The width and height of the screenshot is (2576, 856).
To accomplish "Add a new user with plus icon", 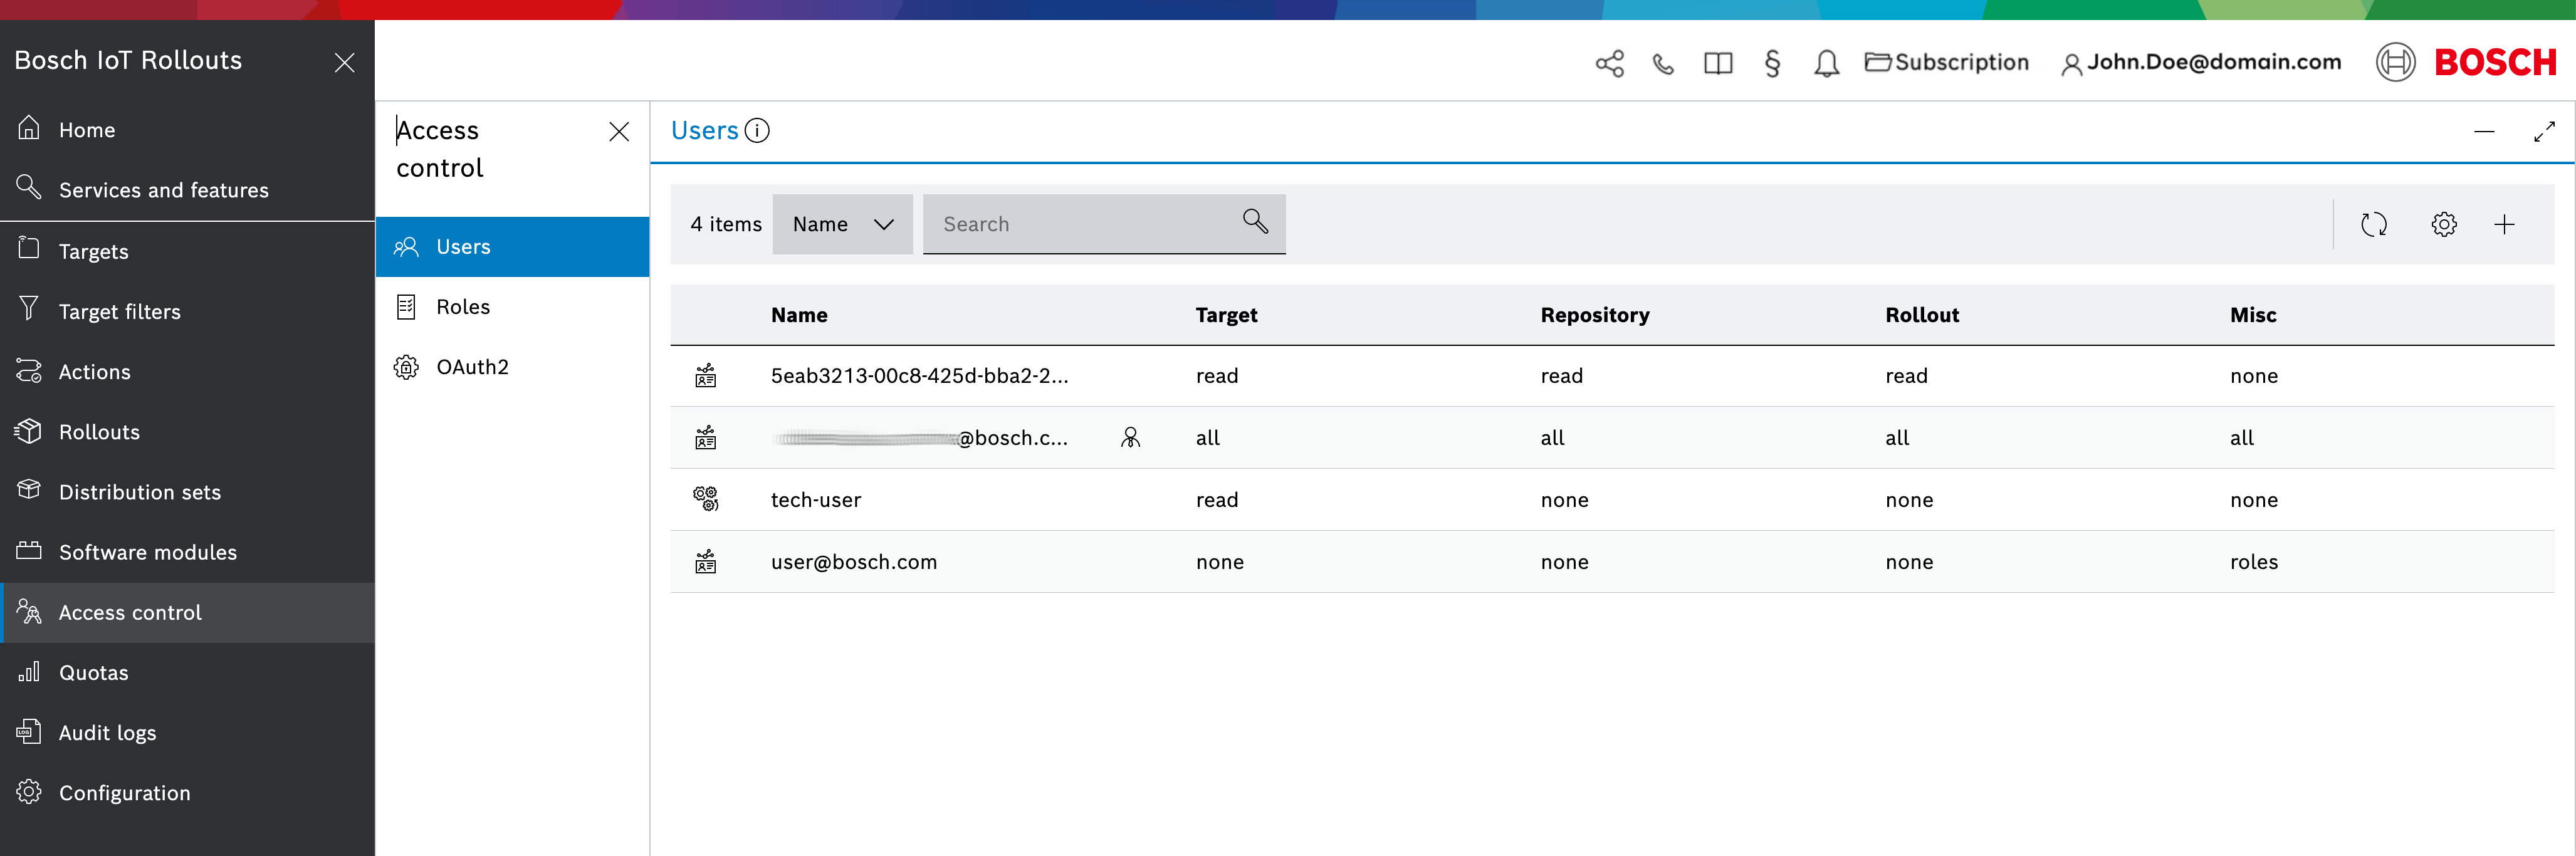I will pyautogui.click(x=2504, y=225).
